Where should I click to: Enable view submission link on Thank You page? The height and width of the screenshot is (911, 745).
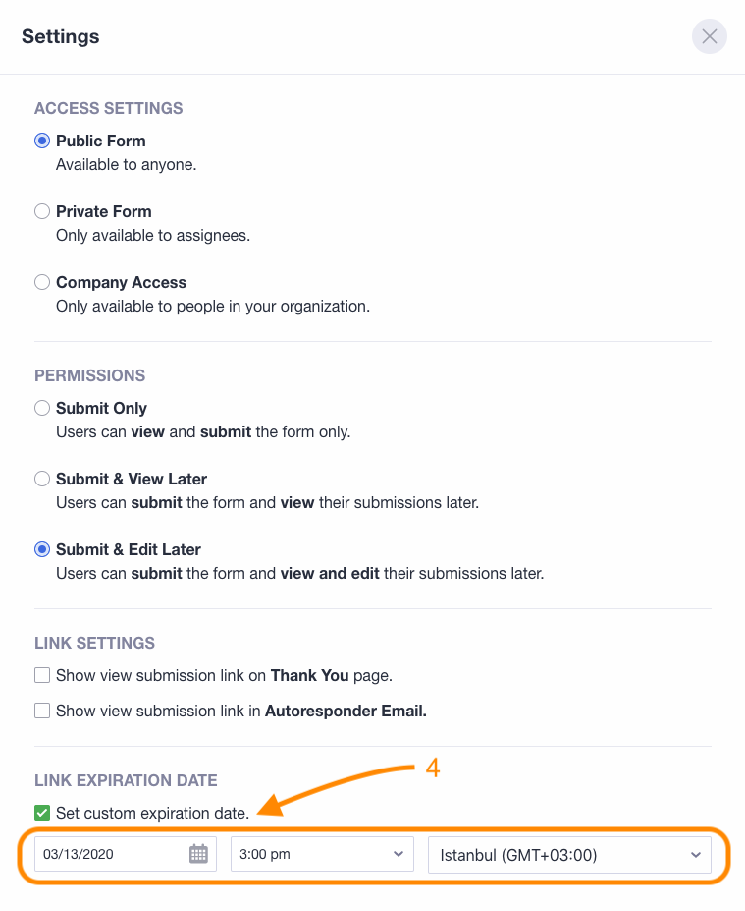(x=42, y=675)
